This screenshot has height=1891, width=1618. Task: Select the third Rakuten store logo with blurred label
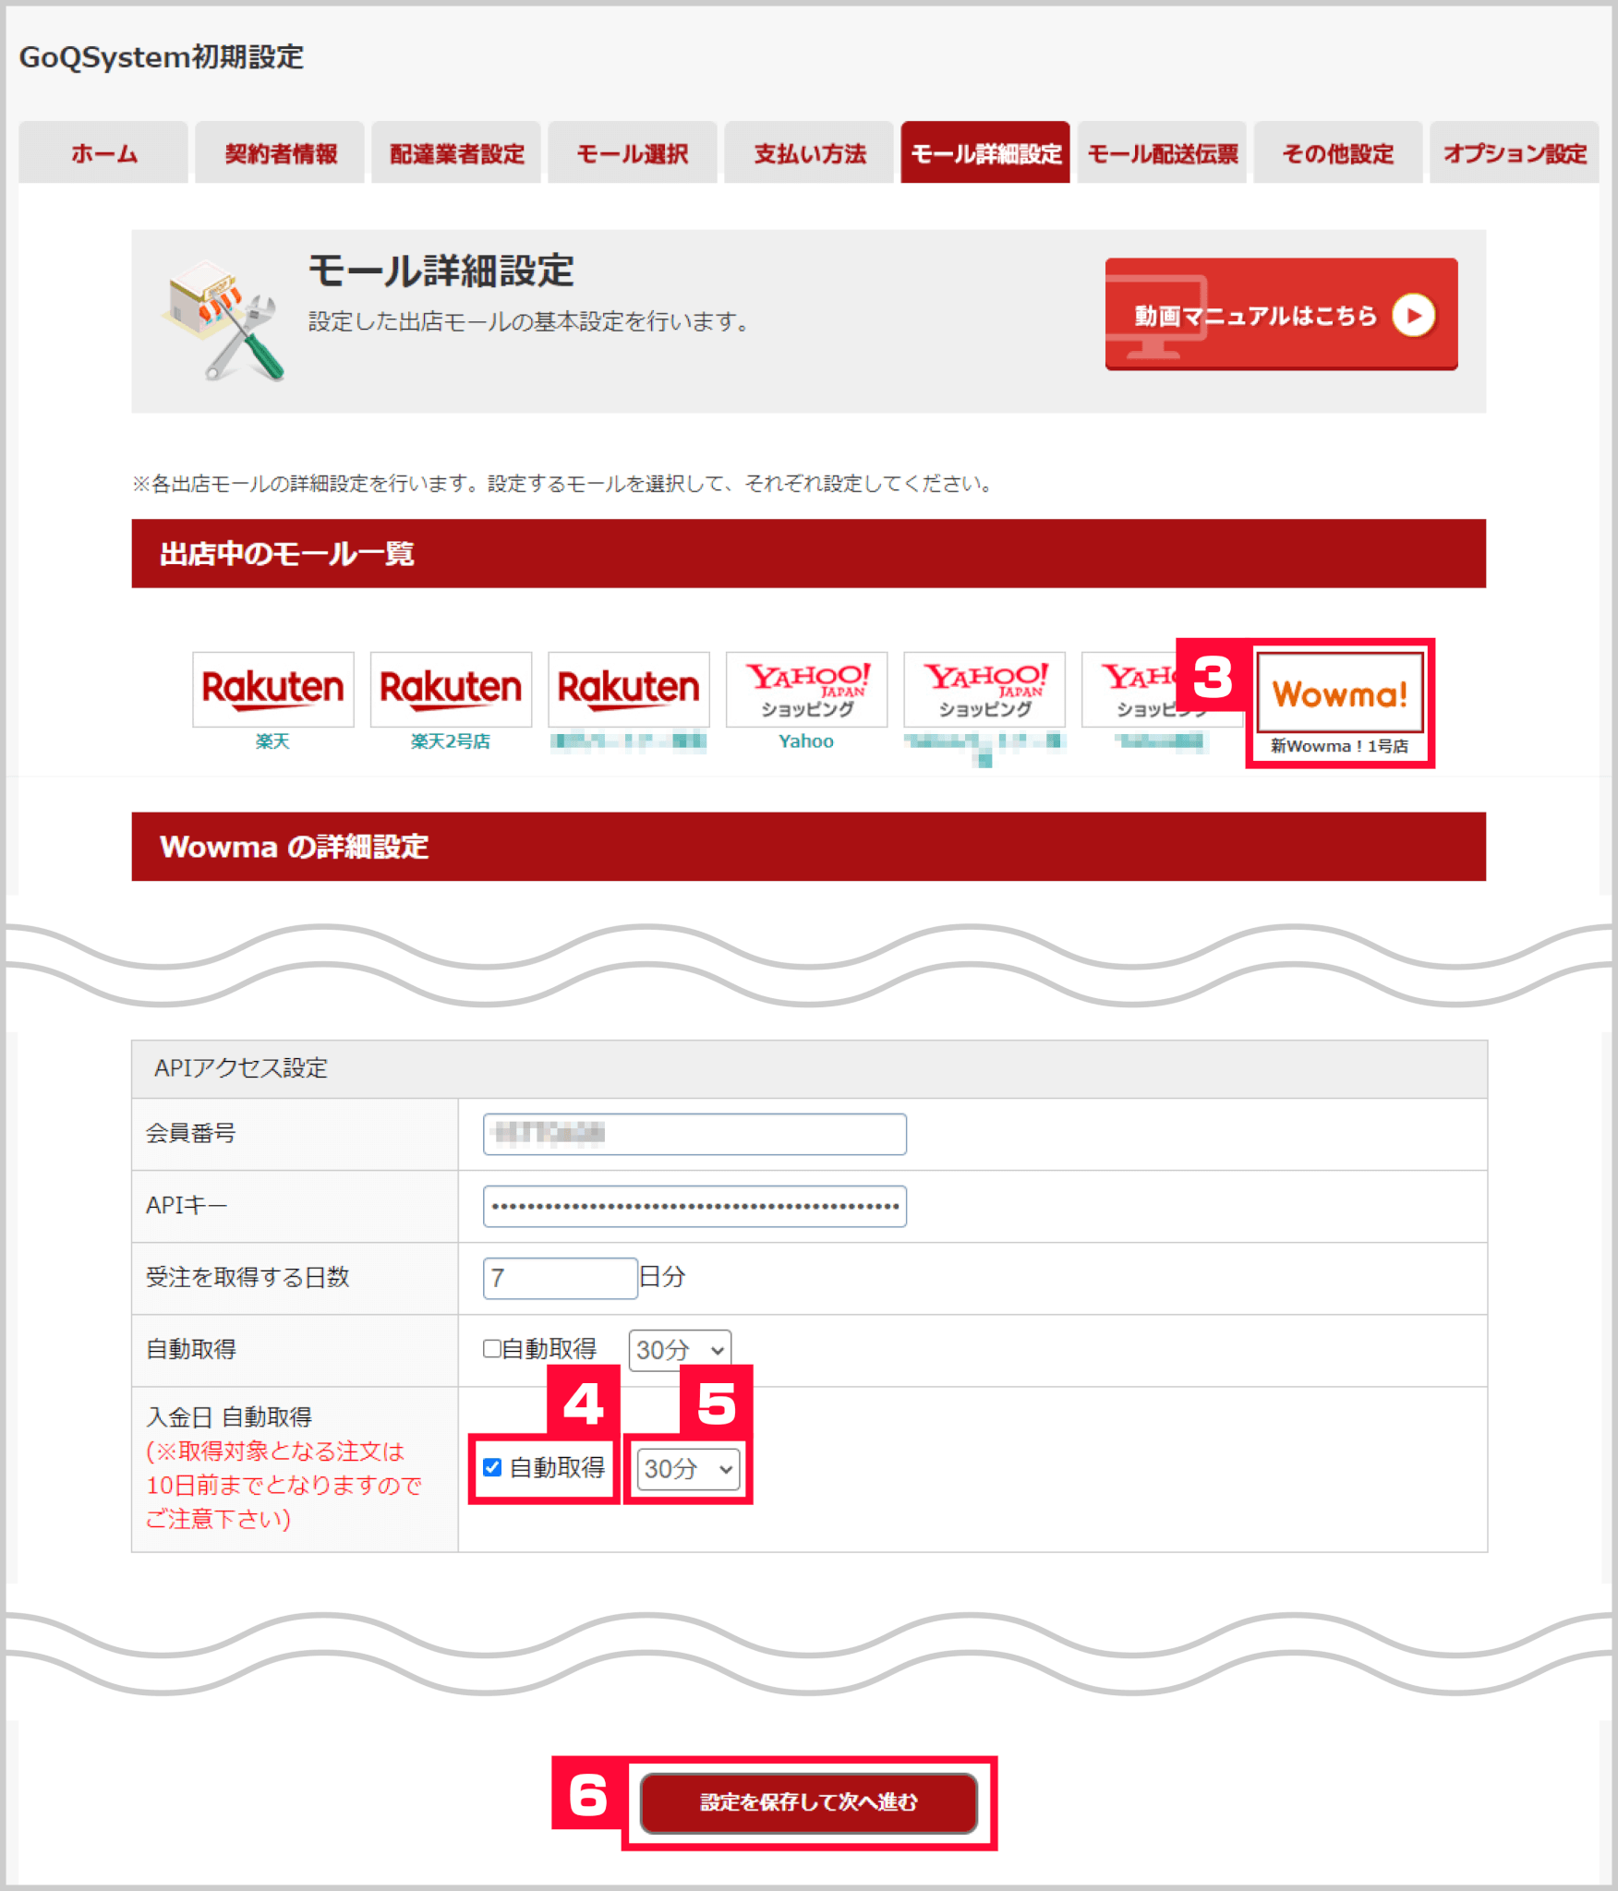coord(629,689)
